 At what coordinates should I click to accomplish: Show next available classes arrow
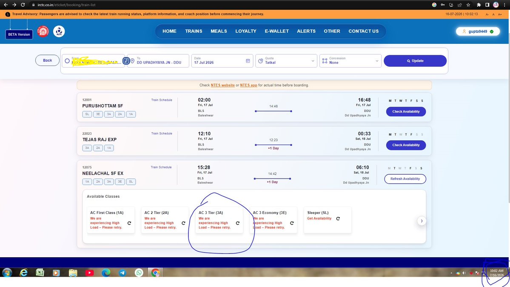(x=422, y=221)
